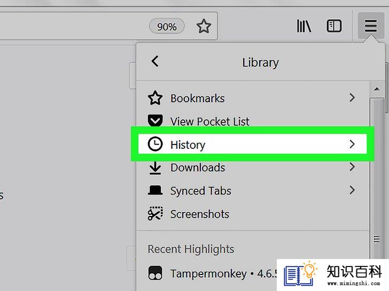This screenshot has height=291, width=389.
Task: Expand Synced Tabs submenu chevron
Action: coord(352,190)
